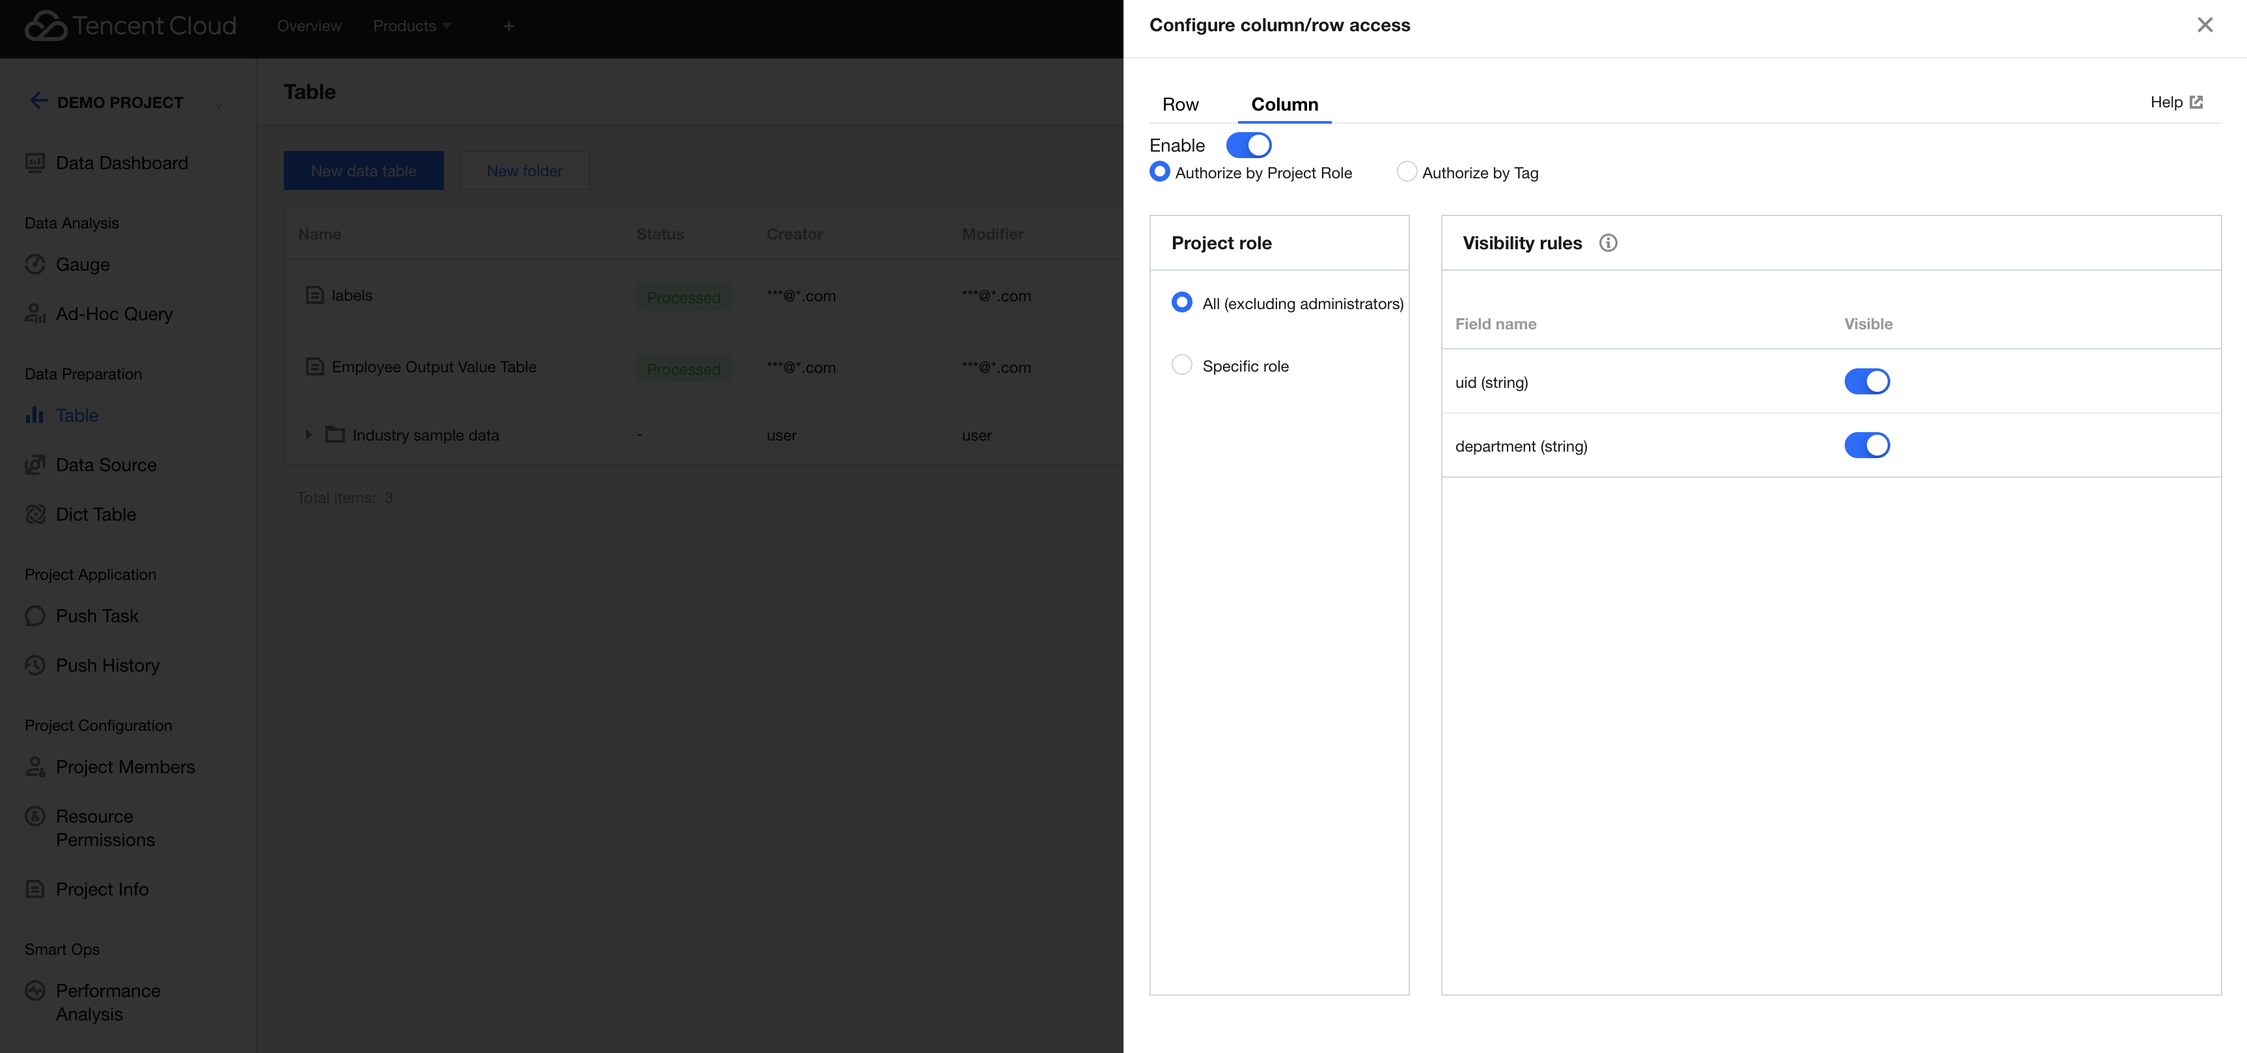Click the Project Members icon
2247x1053 pixels.
tap(35, 767)
